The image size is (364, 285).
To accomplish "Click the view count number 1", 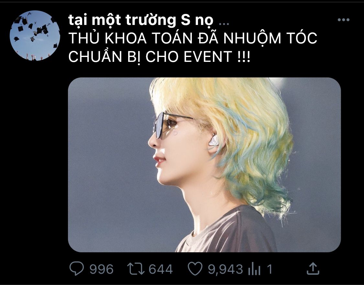I will (x=269, y=269).
